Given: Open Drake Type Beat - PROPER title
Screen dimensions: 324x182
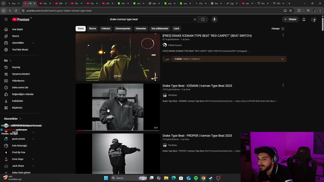Looking at the screenshot, I should pyautogui.click(x=197, y=136).
